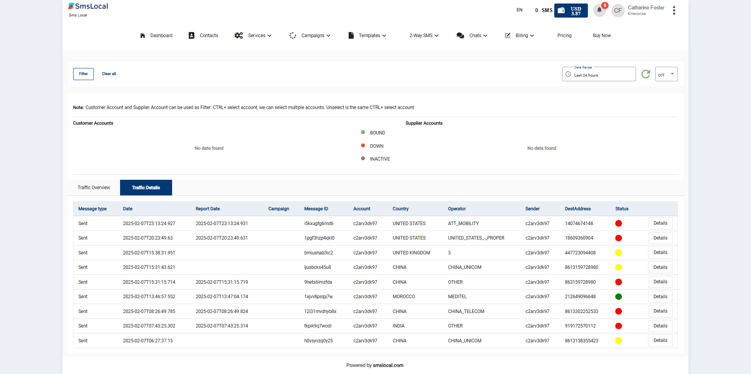Click the Date Range input field
Screen dimensions: 751x374
click(x=598, y=74)
